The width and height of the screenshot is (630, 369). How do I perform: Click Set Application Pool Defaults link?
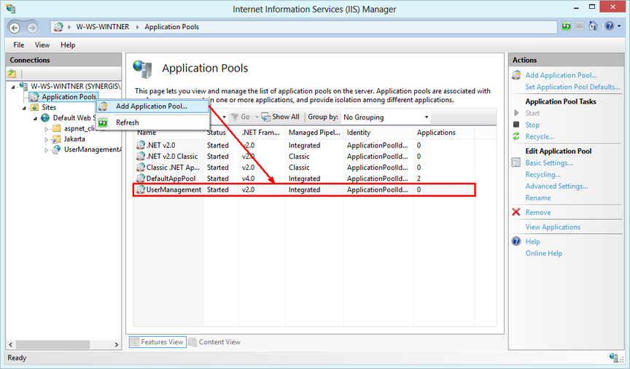tap(572, 87)
